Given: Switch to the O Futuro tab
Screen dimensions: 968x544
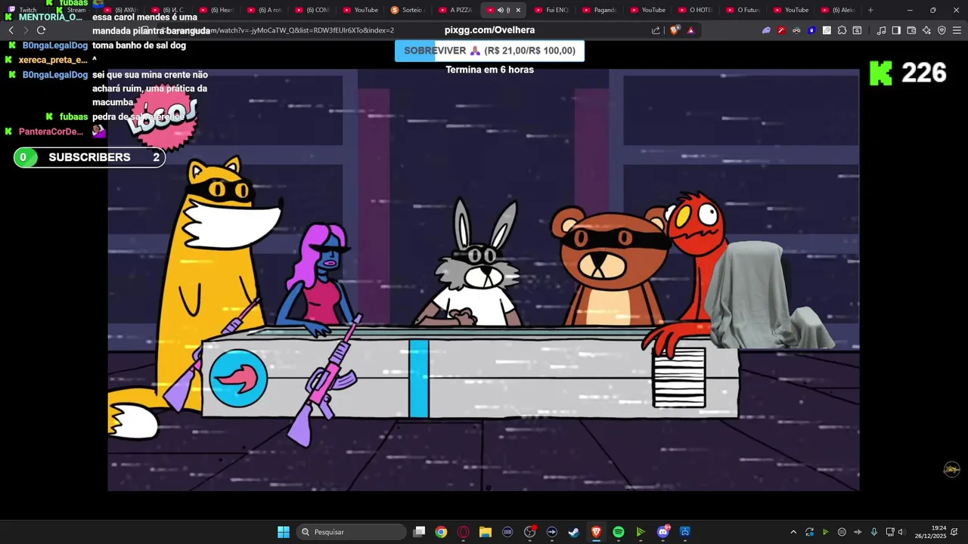Looking at the screenshot, I should (743, 10).
